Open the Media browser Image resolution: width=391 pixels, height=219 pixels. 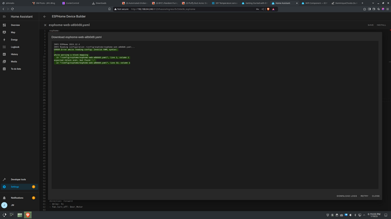tap(19, 61)
